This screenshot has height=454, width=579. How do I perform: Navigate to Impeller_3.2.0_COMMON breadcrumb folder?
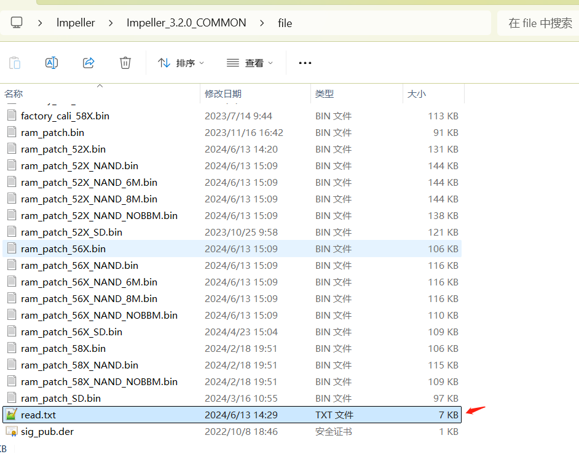click(186, 23)
